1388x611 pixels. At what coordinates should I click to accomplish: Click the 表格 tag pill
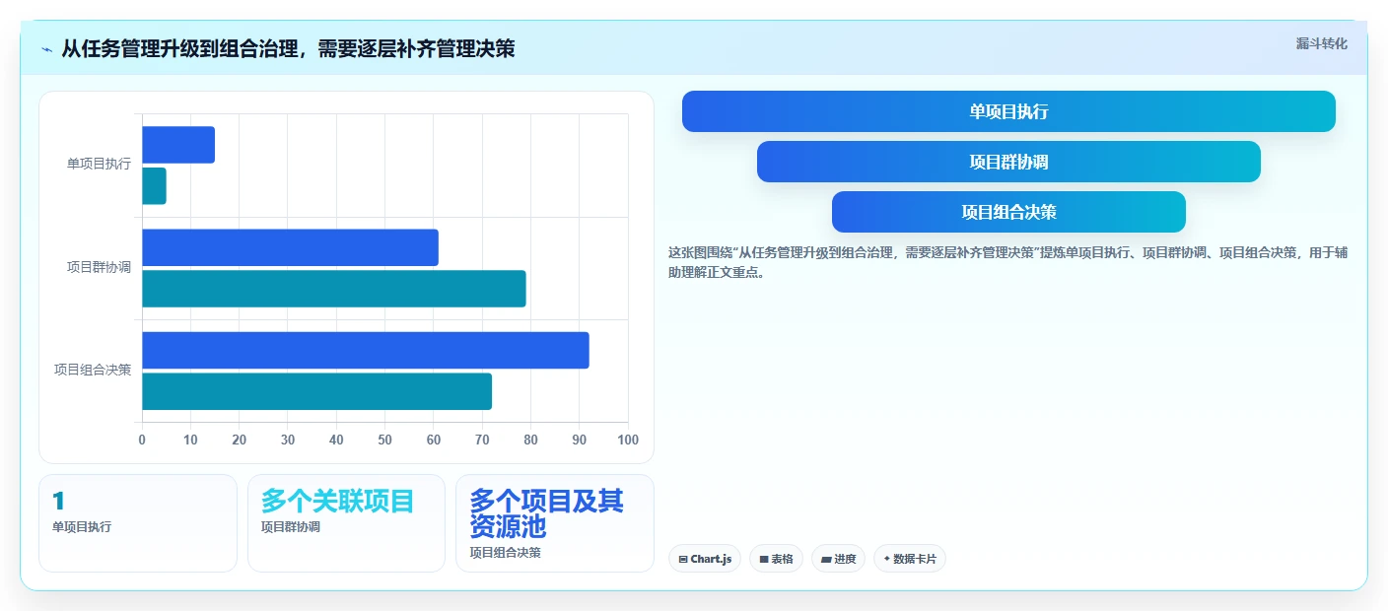pyautogui.click(x=776, y=559)
